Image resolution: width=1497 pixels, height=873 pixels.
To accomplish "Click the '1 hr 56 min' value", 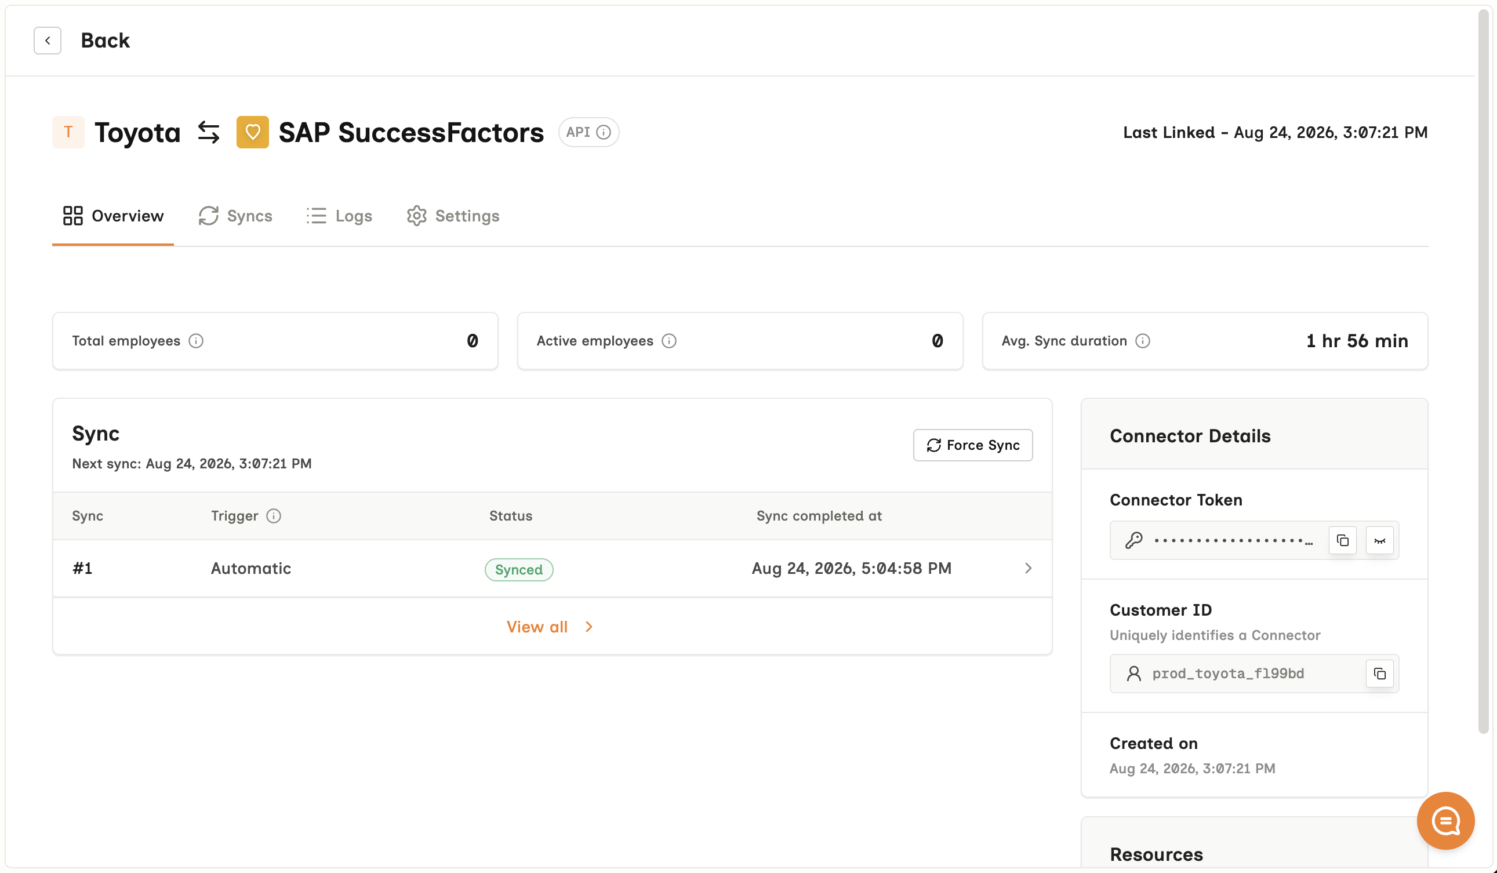I will point(1357,341).
